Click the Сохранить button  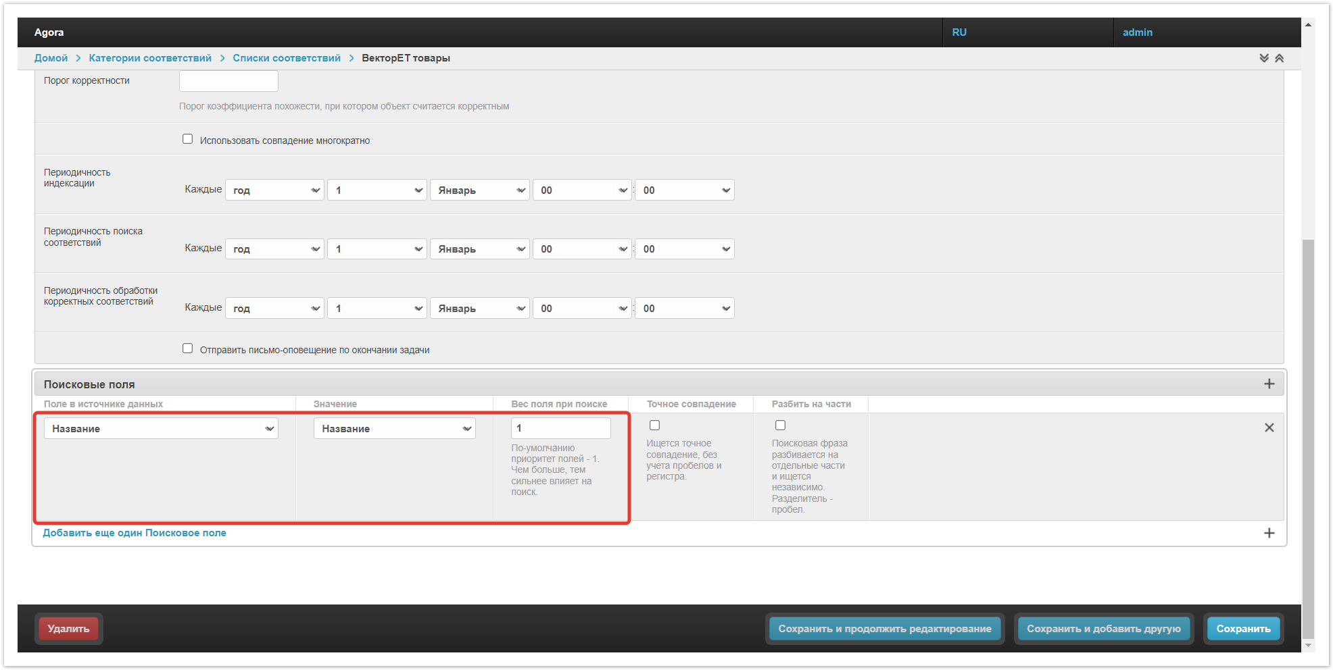[x=1242, y=629]
